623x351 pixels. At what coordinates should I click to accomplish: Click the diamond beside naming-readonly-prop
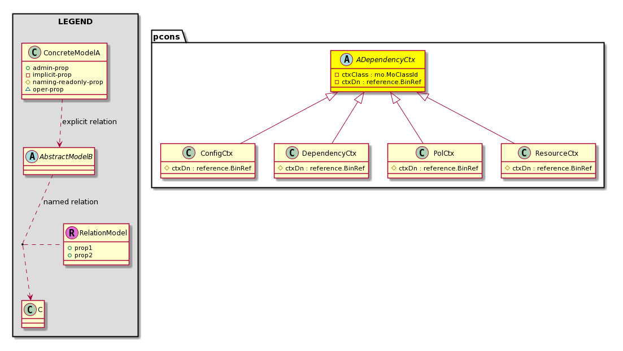[28, 82]
